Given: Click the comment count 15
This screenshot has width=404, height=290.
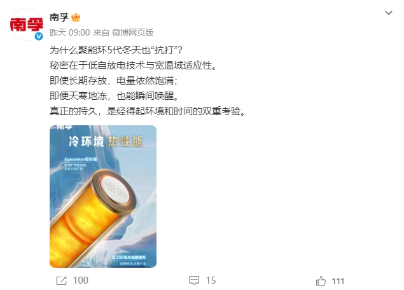Looking at the screenshot, I should 211,280.
